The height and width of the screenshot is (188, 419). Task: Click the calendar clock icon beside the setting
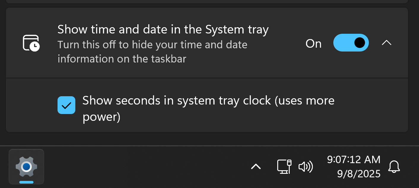31,43
